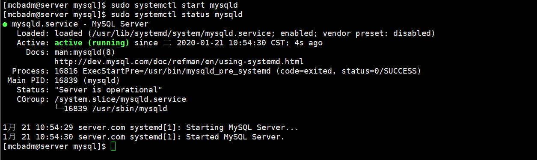Click the 'Started MySQL Server.' log line
The width and height of the screenshot is (537, 160).
pos(235,137)
